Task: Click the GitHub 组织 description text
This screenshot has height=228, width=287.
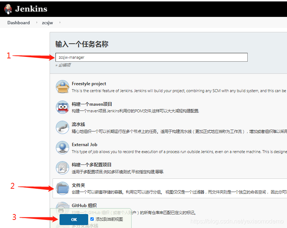Action: coord(134,213)
